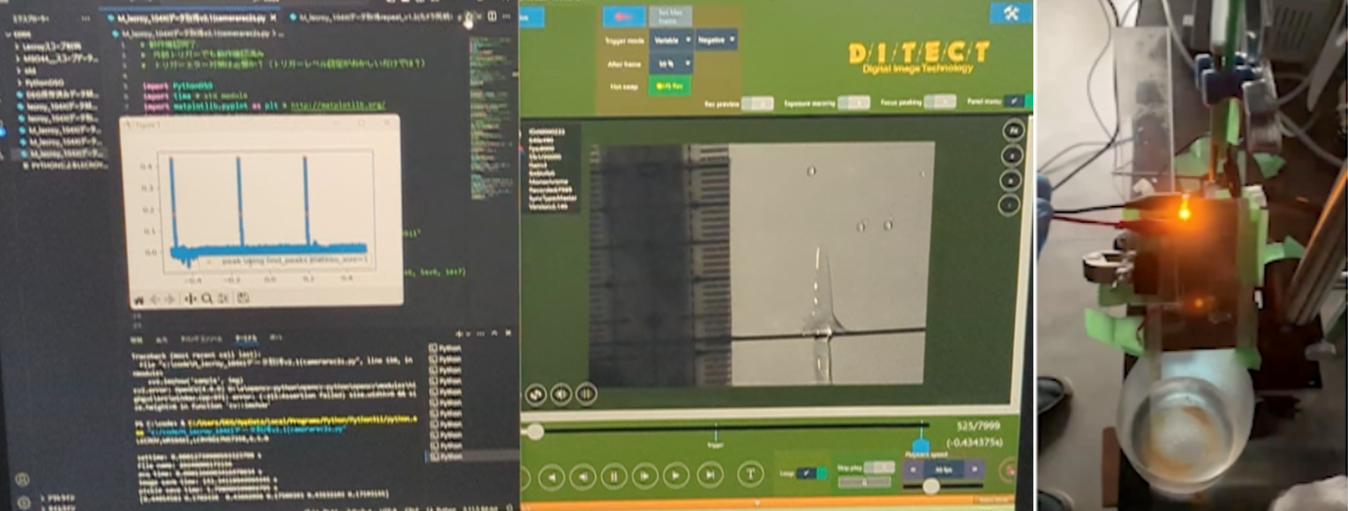Open the tools settings wrench icon

pyautogui.click(x=1011, y=14)
